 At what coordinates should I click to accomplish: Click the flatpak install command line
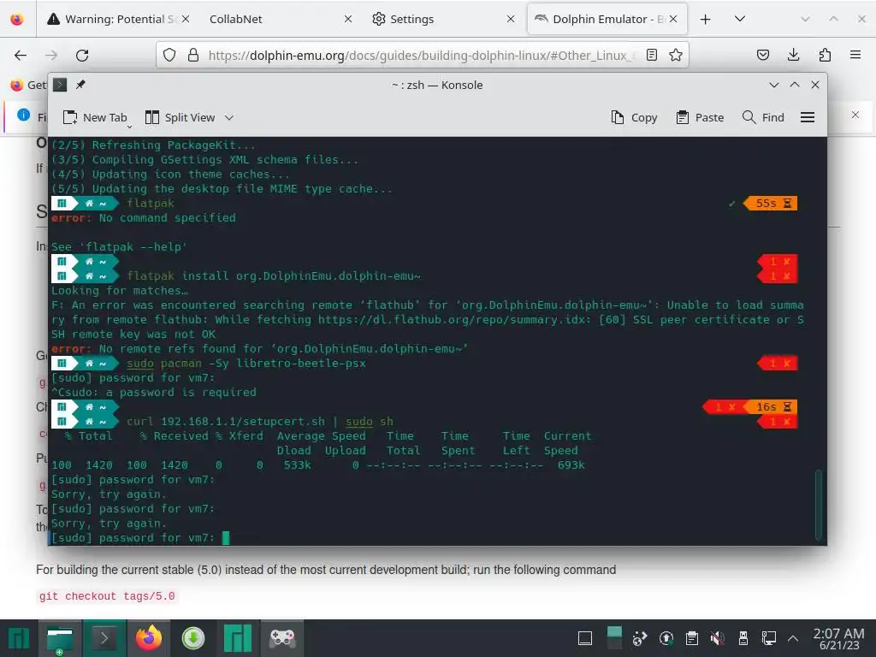(x=274, y=276)
